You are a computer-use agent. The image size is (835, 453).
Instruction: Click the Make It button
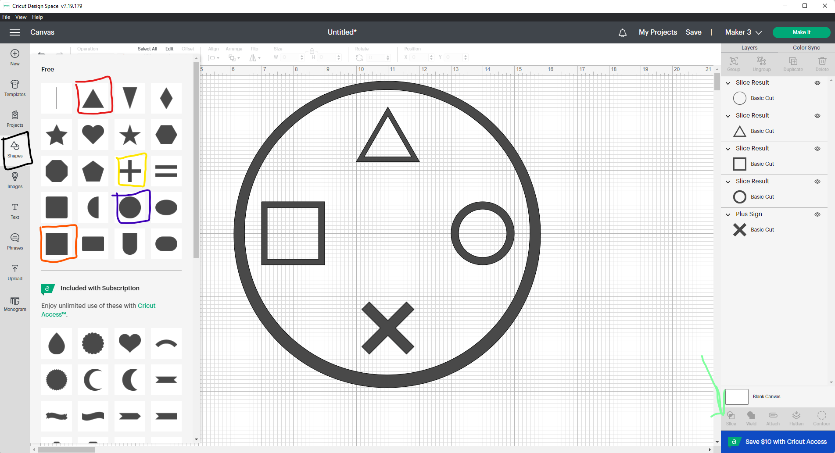pyautogui.click(x=801, y=32)
